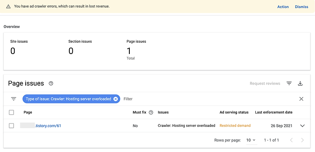Click the filter icon beside the filter chip
The image size is (315, 152).
click(14, 99)
